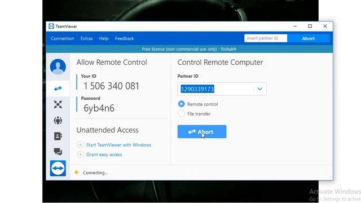
Task: Click plus icon beside Grant easy access
Action: pos(80,155)
